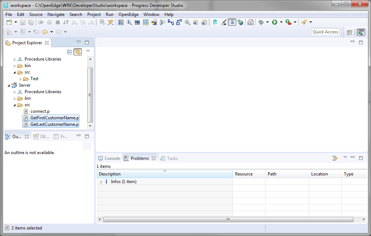
Task: Click into the Quick Access field
Action: point(325,32)
